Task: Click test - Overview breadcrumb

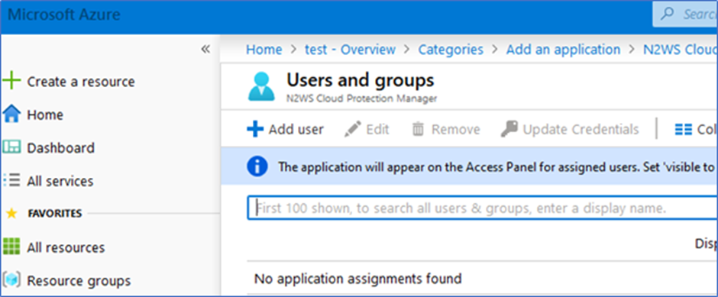Action: (351, 50)
